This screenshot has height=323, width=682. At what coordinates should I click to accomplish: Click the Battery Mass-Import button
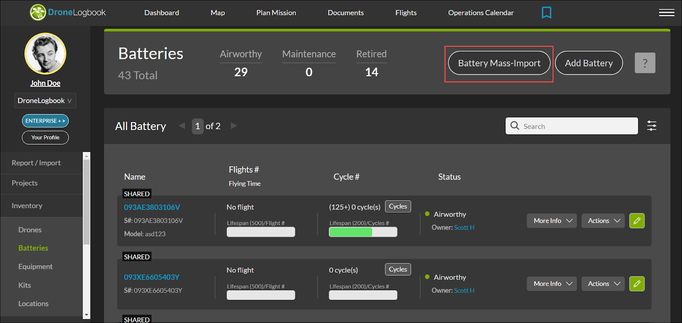499,63
